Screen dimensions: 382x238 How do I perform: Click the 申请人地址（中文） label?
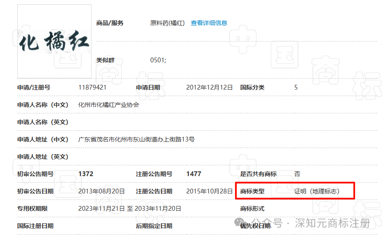click(43, 139)
